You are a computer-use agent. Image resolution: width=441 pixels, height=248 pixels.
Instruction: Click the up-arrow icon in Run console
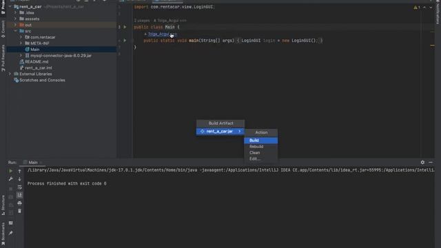tap(19, 171)
